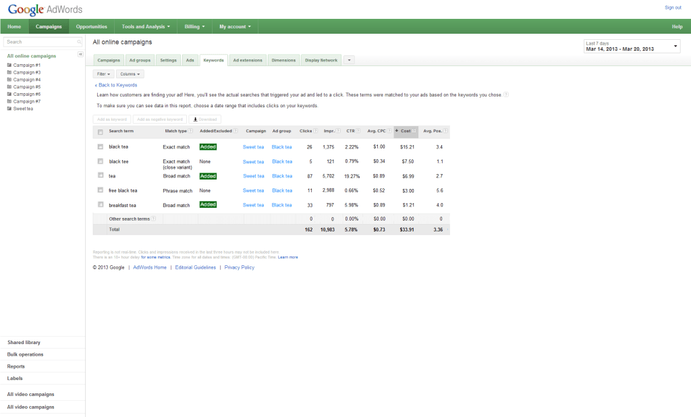This screenshot has height=417, width=691.
Task: Open the Columns dropdown
Action: (130, 74)
